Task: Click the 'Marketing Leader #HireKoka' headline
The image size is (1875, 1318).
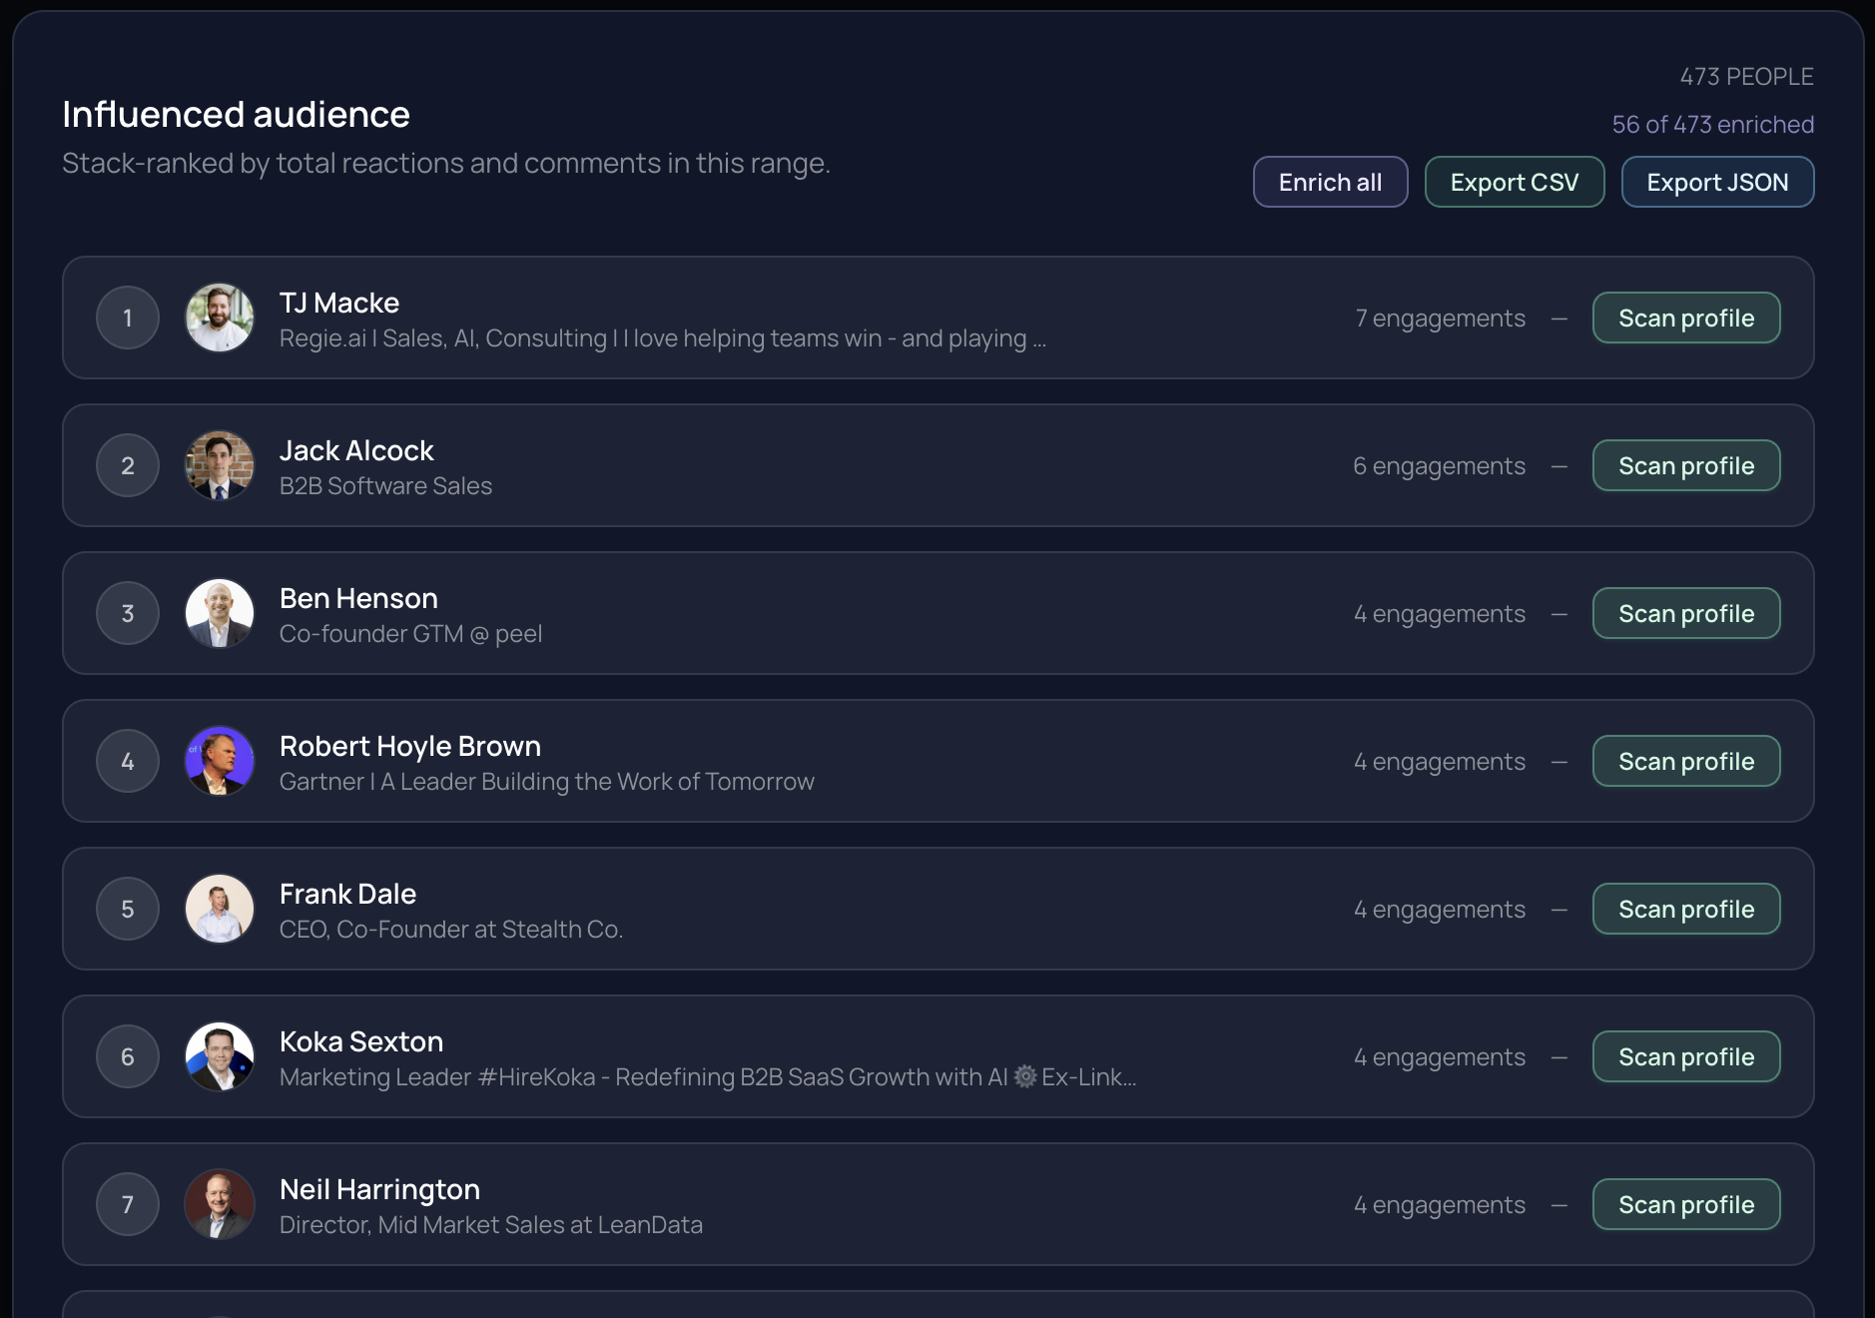Action: point(708,1077)
